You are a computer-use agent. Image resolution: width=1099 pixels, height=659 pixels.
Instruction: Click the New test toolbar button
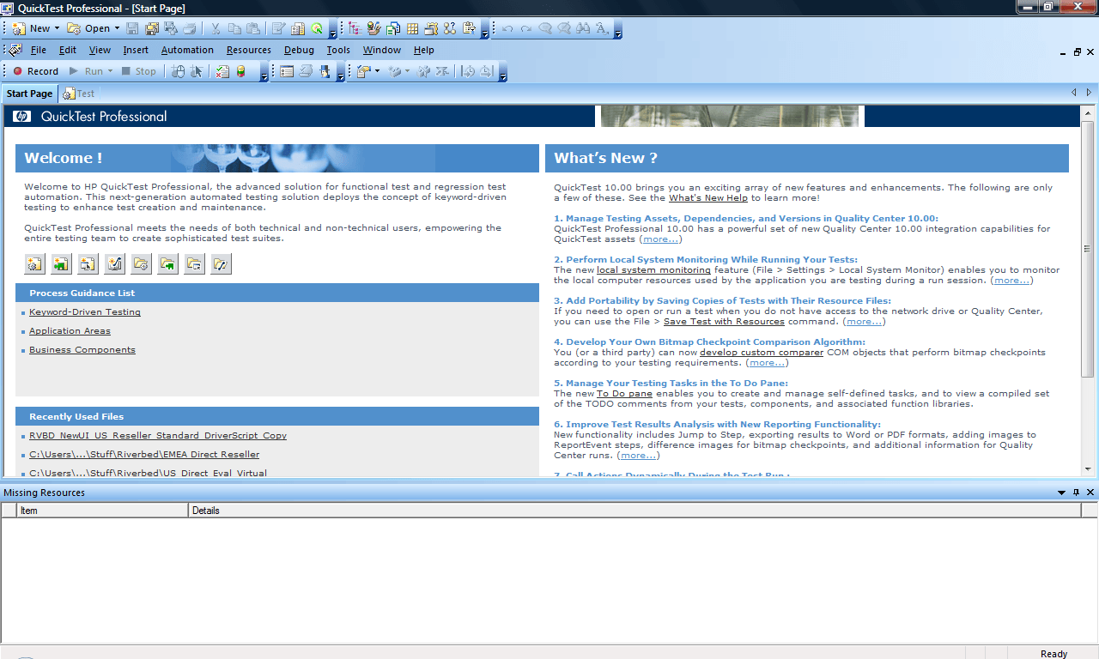coord(30,28)
